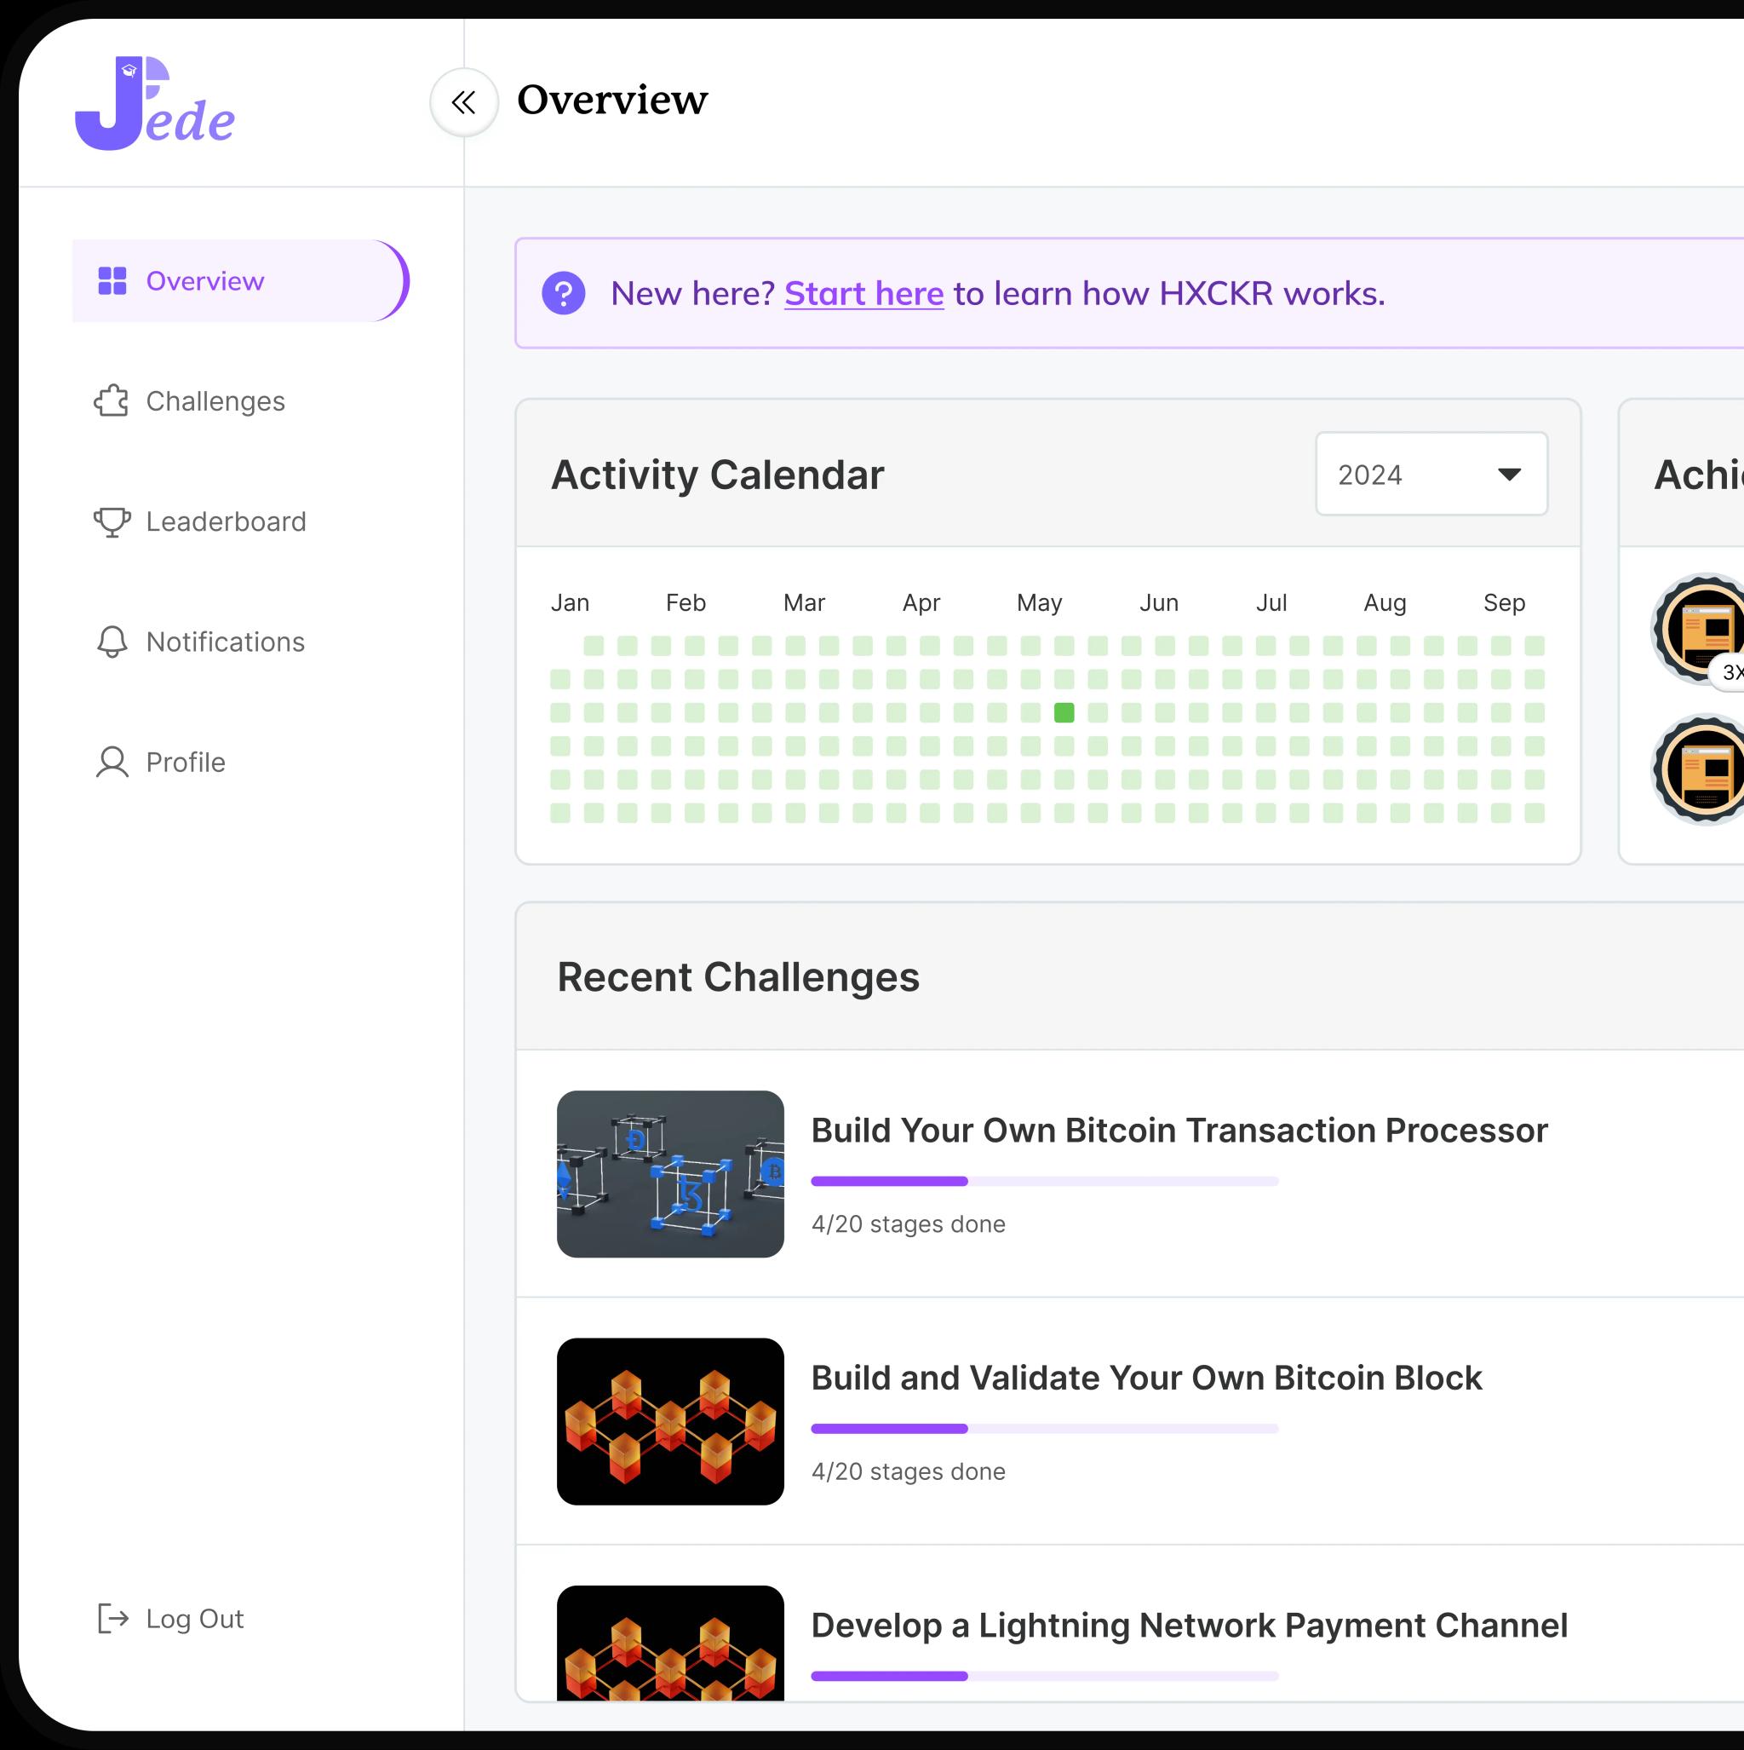Collapse the sidebar navigation panel
This screenshot has width=1744, height=1750.
coord(467,101)
